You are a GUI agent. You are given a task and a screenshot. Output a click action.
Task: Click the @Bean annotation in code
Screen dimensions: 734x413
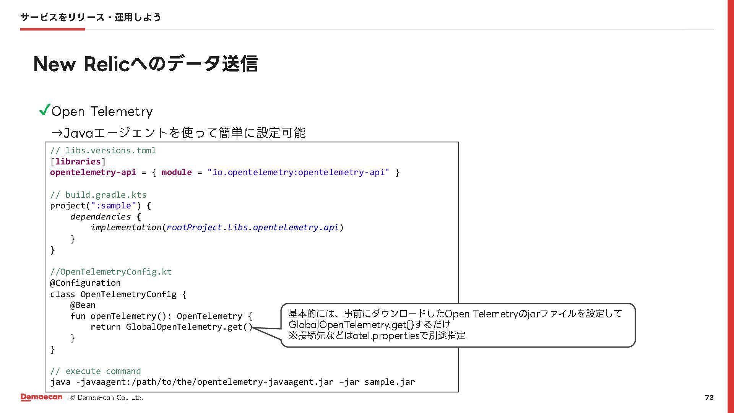tap(83, 305)
